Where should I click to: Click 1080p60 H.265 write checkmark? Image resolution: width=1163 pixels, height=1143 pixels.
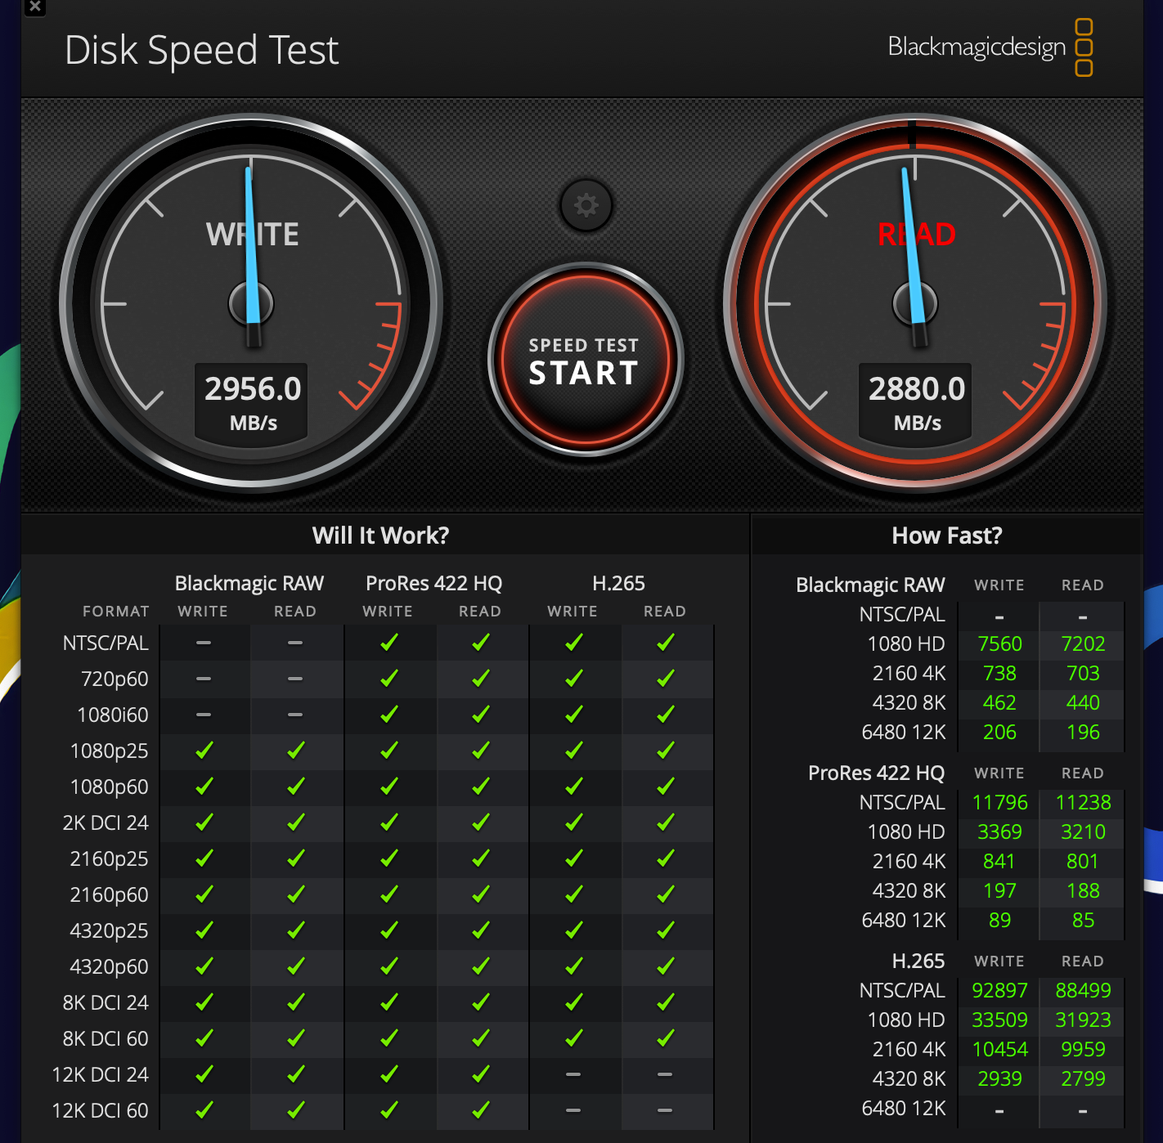(x=573, y=786)
